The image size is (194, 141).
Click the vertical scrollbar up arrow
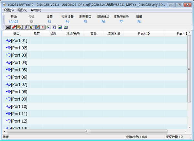coord(189,33)
